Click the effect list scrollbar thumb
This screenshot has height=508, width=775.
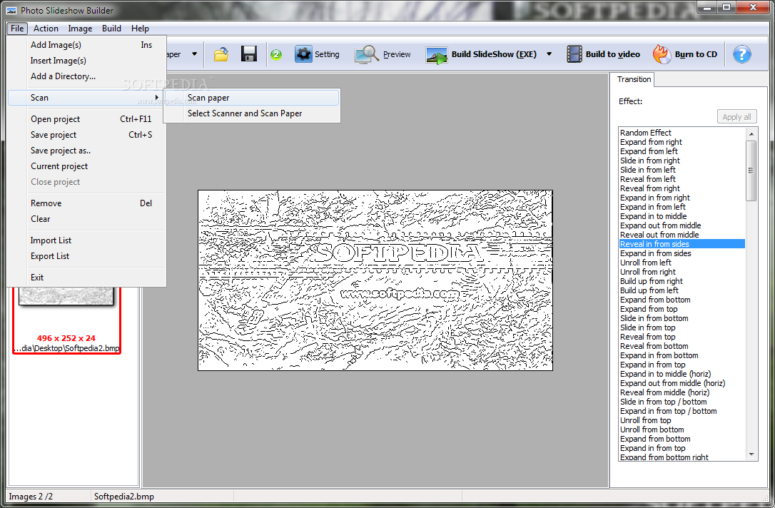pyautogui.click(x=751, y=171)
